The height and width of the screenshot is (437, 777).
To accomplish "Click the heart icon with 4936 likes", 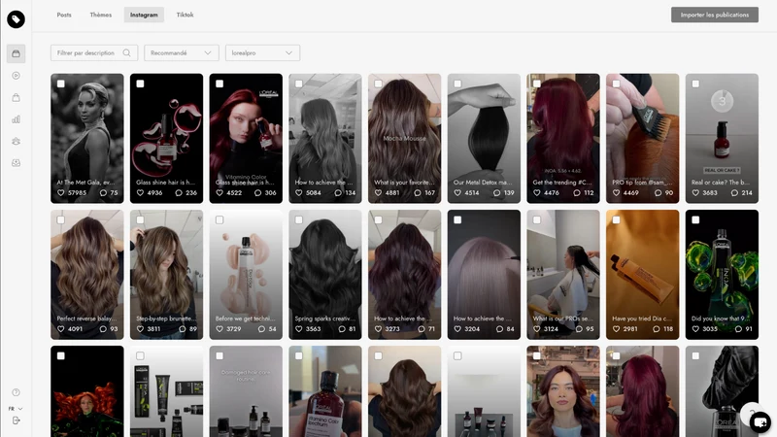I will (140, 192).
